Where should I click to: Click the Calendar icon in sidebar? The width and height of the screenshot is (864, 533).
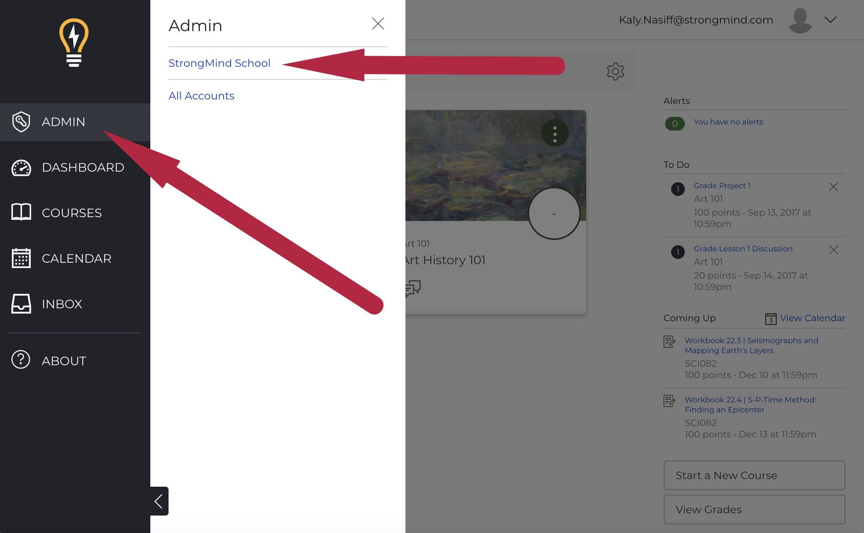click(22, 258)
